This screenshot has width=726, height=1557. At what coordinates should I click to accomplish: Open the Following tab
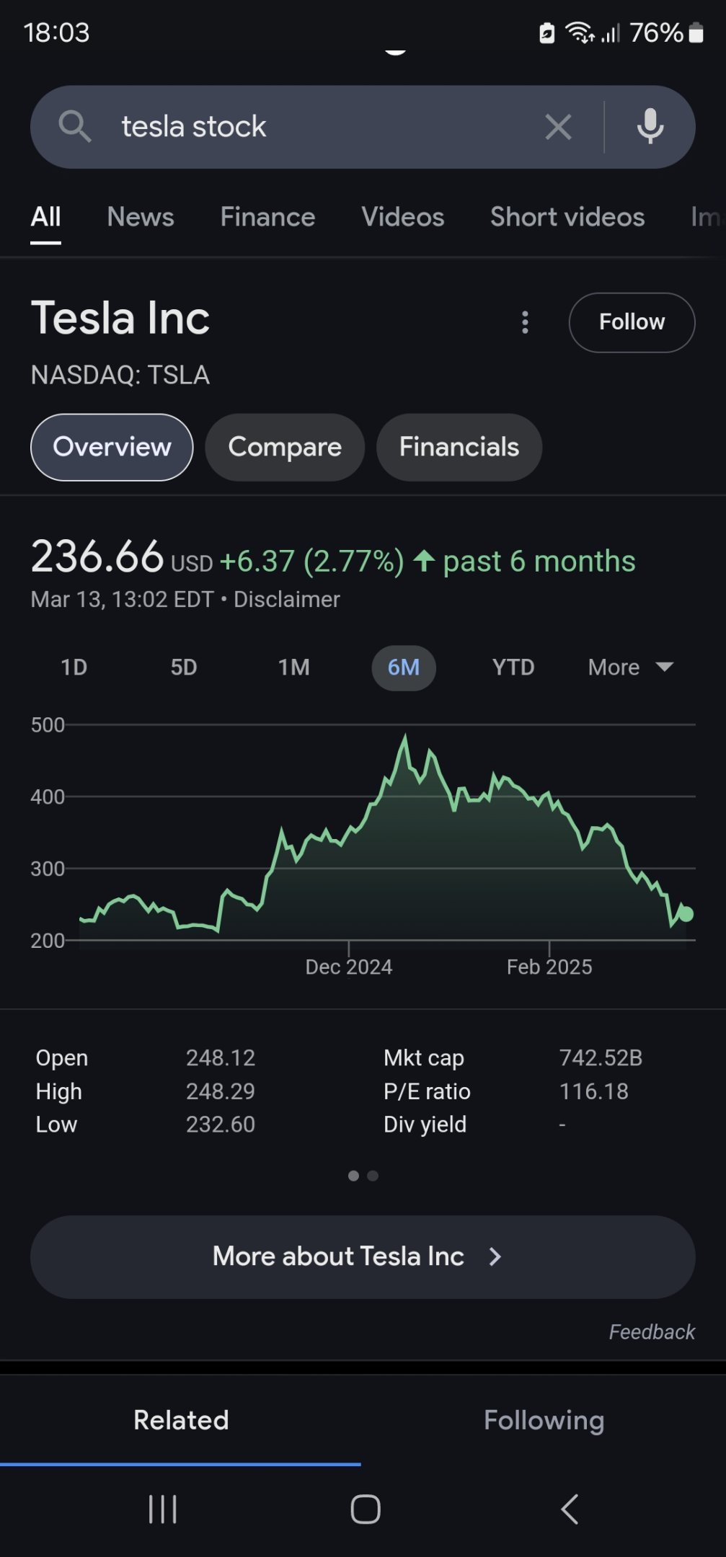click(544, 1420)
